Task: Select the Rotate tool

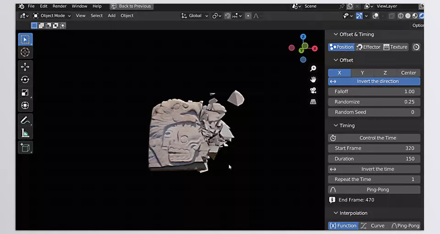Action: (x=25, y=80)
